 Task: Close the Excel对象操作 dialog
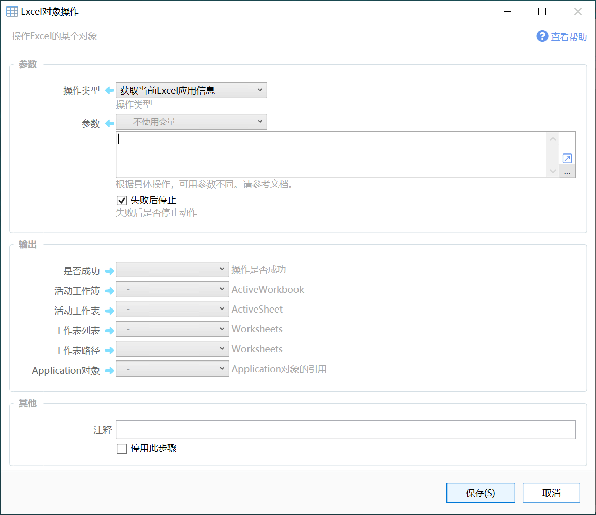[x=578, y=12]
